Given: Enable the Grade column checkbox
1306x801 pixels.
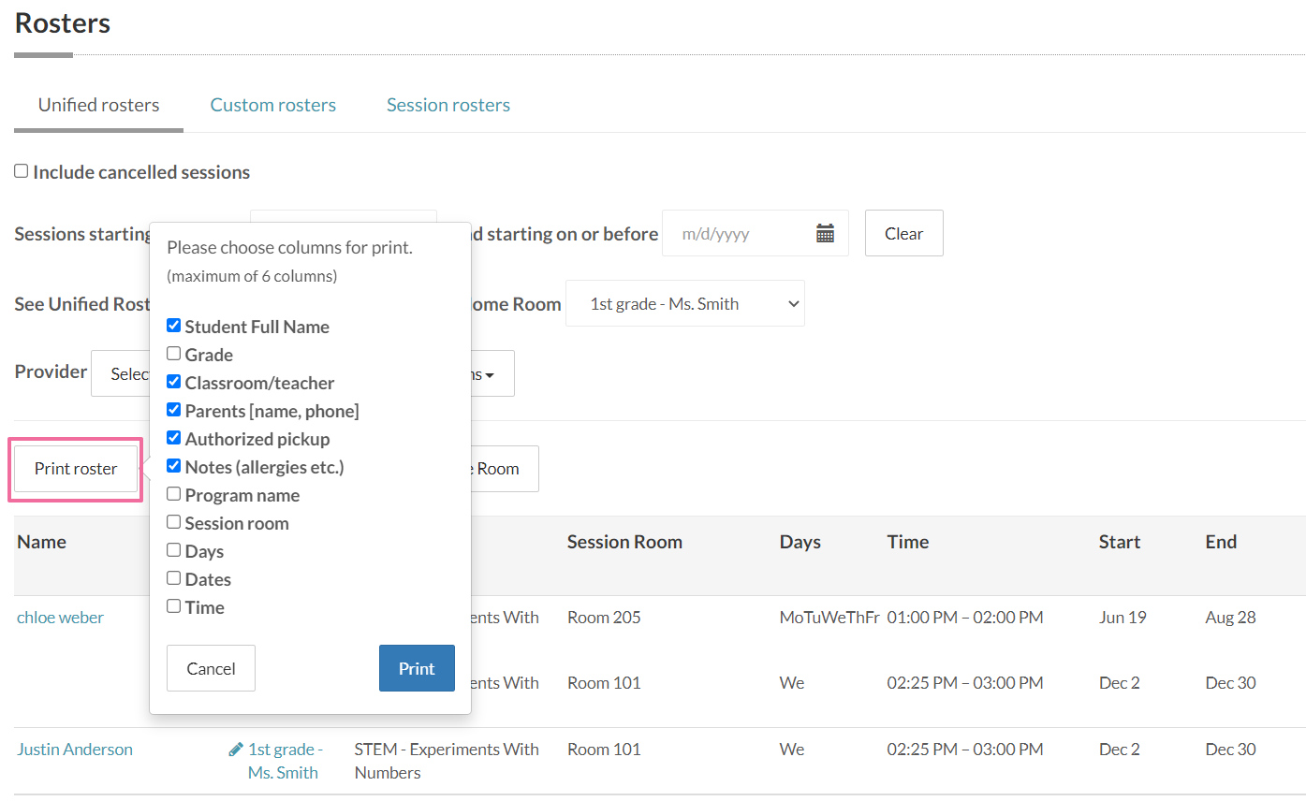Looking at the screenshot, I should (x=173, y=354).
